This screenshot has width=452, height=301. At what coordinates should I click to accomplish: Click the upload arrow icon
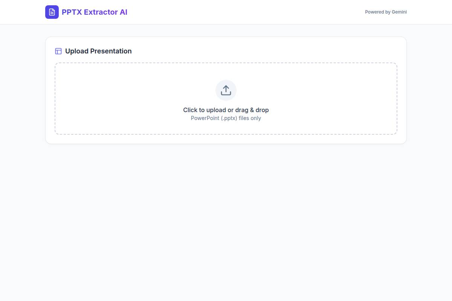pyautogui.click(x=226, y=90)
